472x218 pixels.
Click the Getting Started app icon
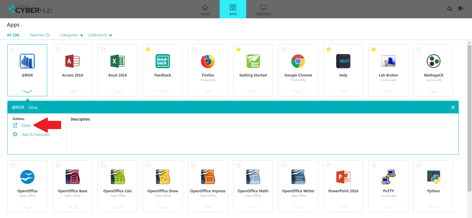pyautogui.click(x=253, y=61)
